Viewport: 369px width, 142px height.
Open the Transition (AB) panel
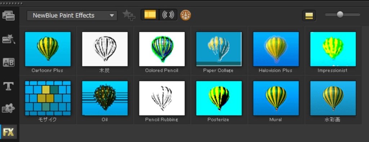(x=9, y=62)
